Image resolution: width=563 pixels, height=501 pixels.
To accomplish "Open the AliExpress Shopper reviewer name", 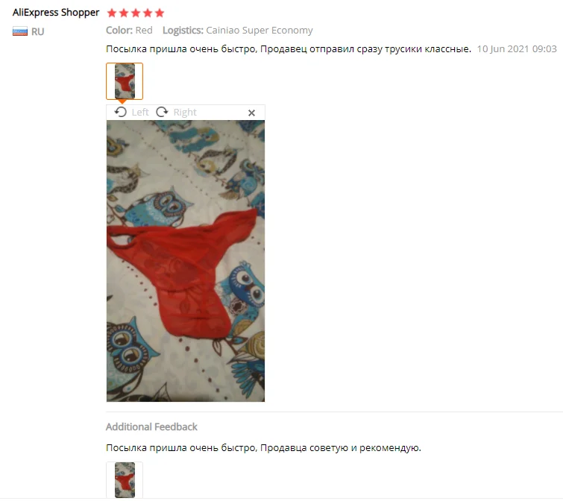I will tap(56, 13).
